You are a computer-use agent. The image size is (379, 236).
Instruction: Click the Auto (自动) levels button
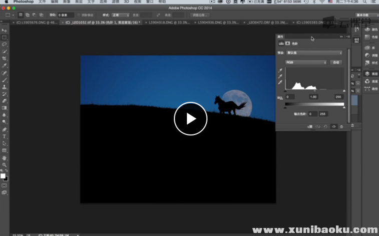336,62
